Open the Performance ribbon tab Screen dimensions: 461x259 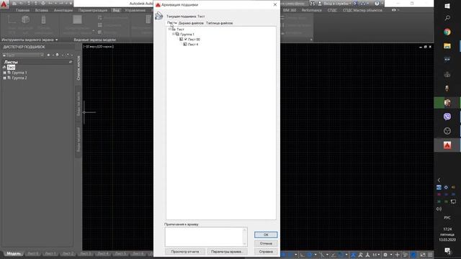311,10
